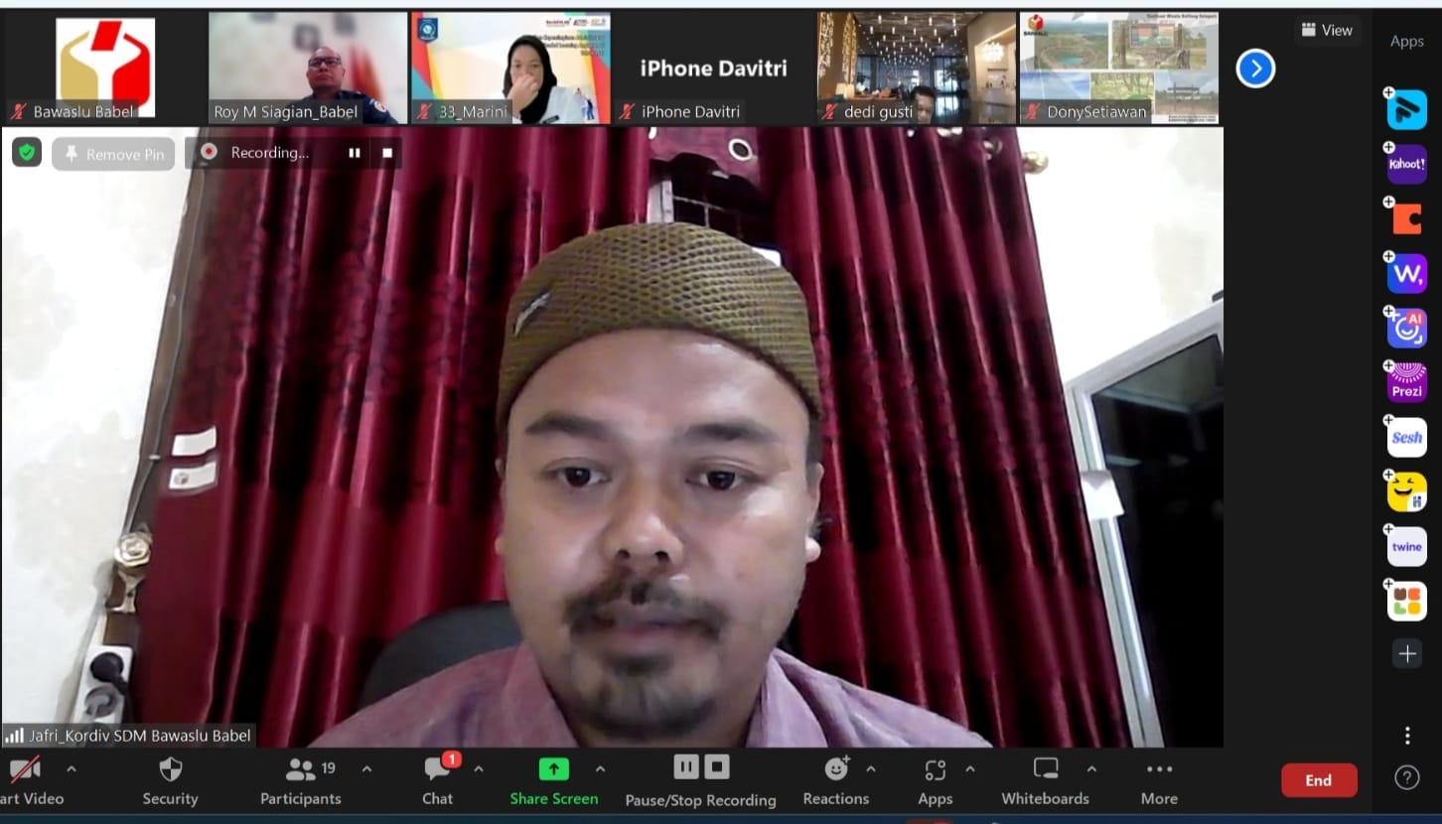The height and width of the screenshot is (824, 1442).
Task: Click the red End meeting button
Action: pyautogui.click(x=1318, y=780)
